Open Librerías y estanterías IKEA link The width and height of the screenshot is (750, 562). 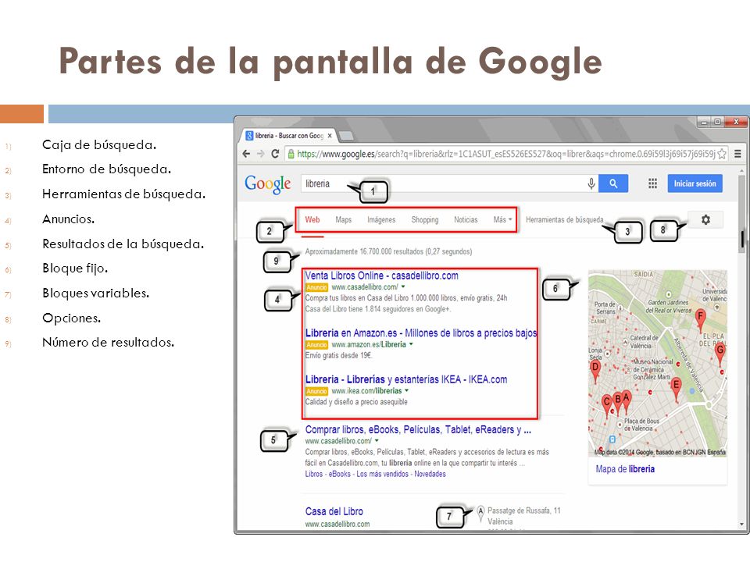(x=406, y=379)
